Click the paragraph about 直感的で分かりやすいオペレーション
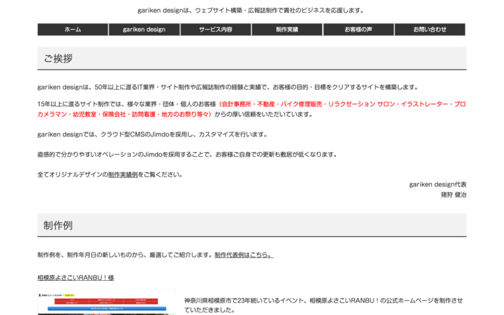The image size is (504, 315). point(188,155)
